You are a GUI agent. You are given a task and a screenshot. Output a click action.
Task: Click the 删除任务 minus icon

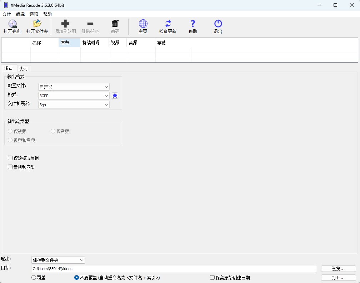pyautogui.click(x=90, y=24)
